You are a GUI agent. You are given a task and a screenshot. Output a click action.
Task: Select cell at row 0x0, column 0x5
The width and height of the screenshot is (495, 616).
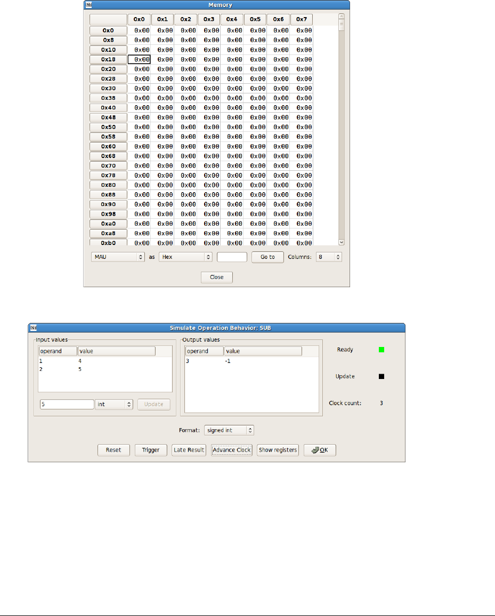tap(255, 30)
